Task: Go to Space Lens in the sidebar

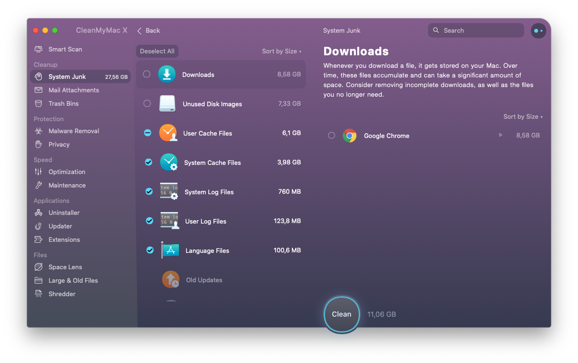Action: [65, 267]
